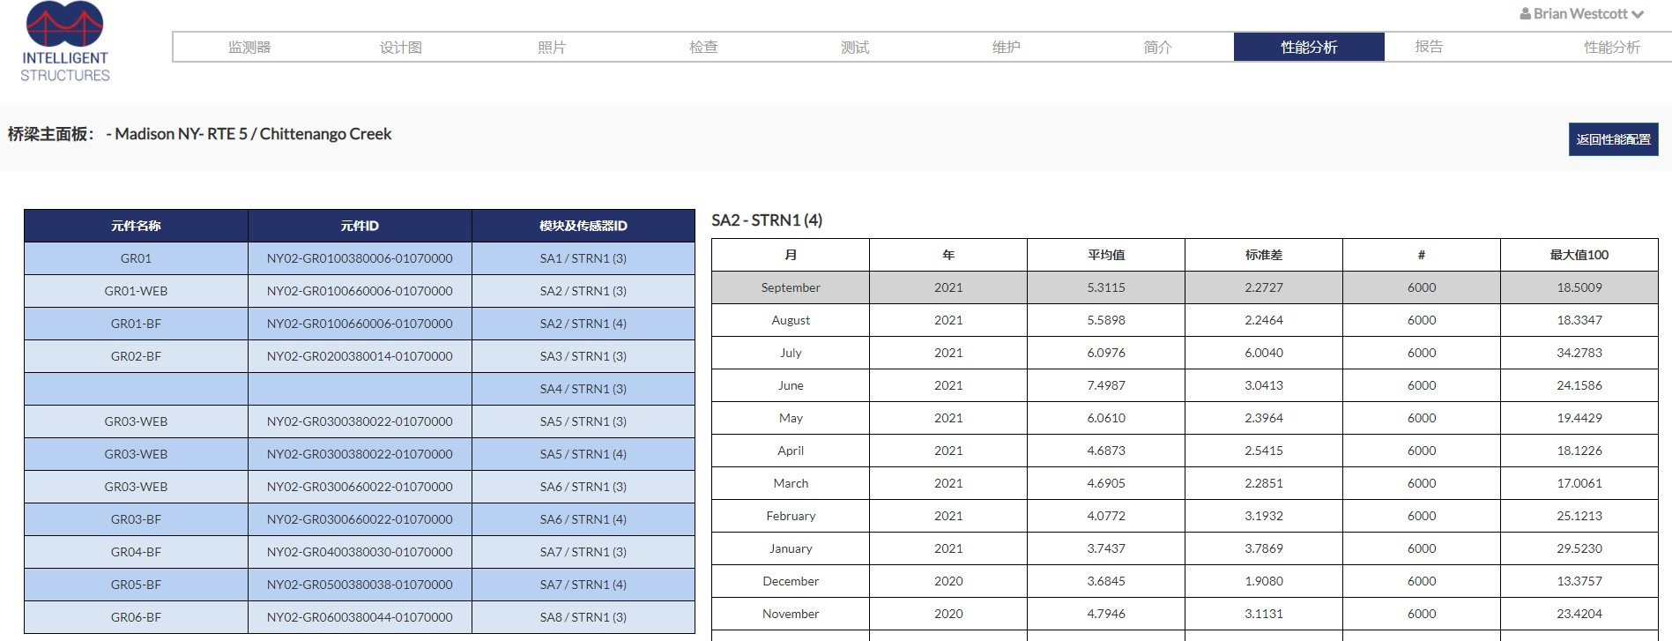Image resolution: width=1672 pixels, height=641 pixels.
Task: Click the user profile icon beside Brian Westcott
Action: tap(1525, 14)
